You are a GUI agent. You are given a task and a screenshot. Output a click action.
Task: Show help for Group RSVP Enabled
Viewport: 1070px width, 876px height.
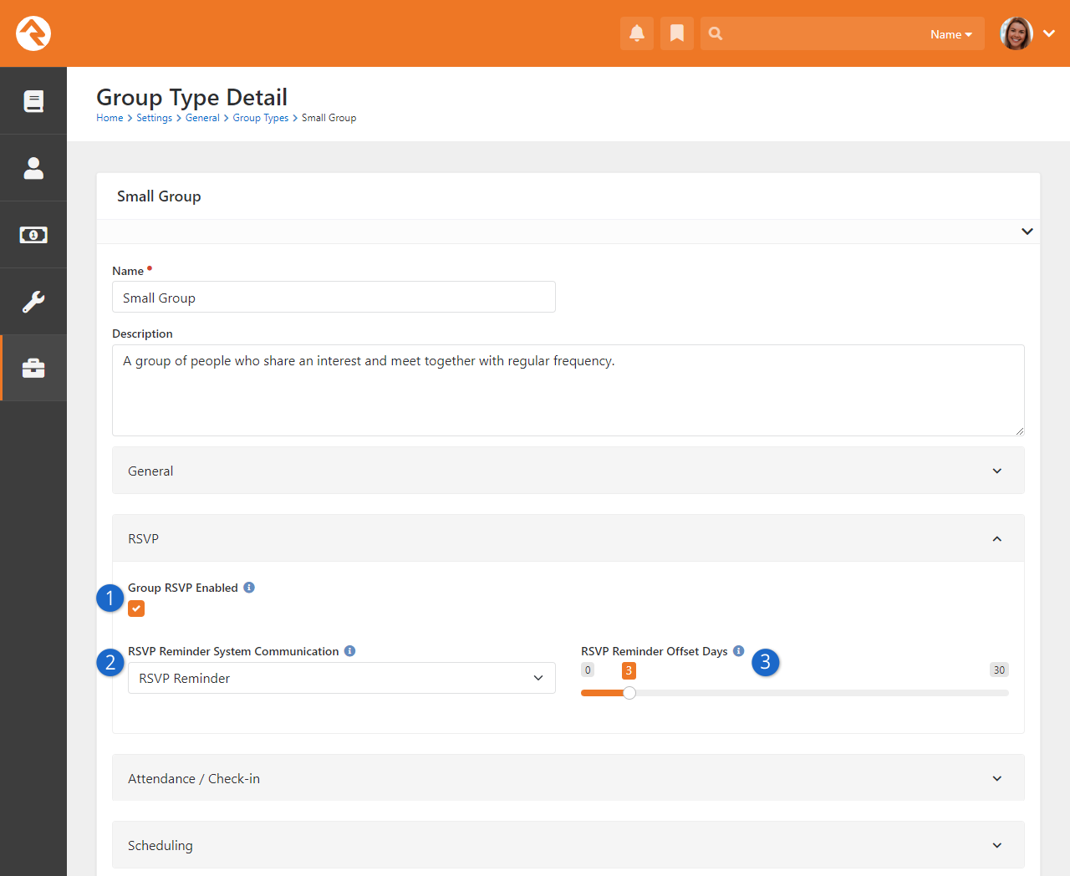tap(249, 588)
